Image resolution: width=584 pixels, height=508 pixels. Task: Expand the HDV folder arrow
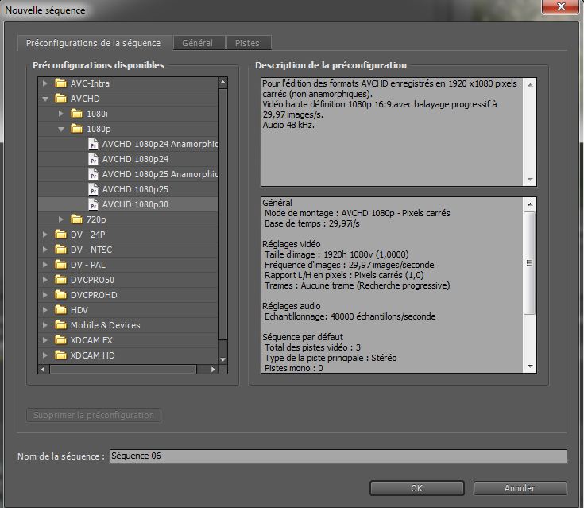[x=45, y=310]
